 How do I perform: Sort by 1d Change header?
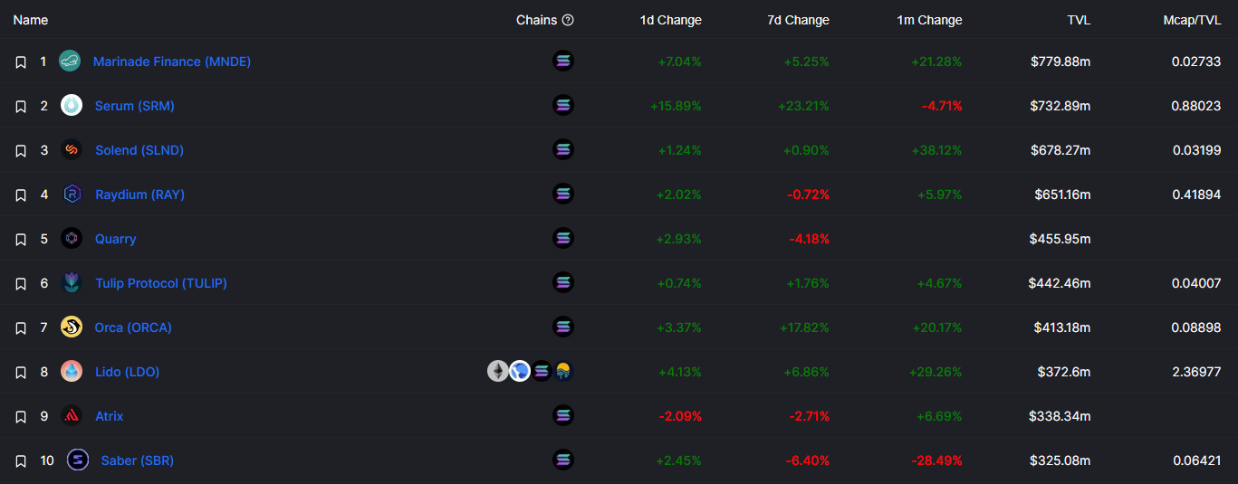coord(670,20)
